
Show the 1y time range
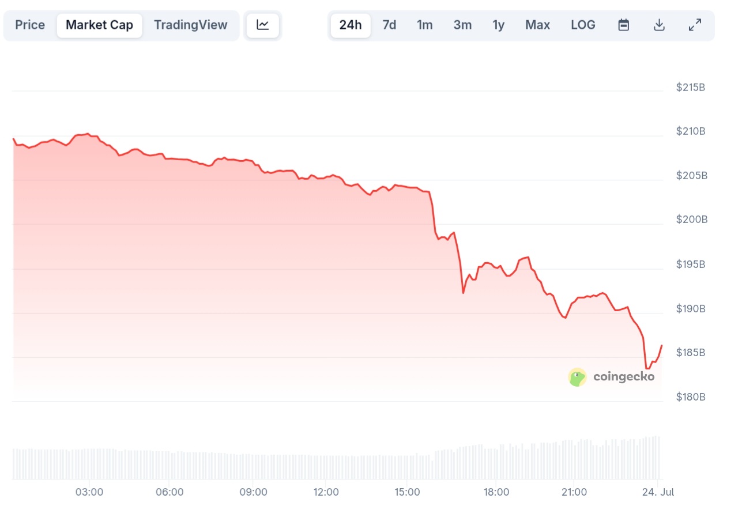click(x=499, y=25)
